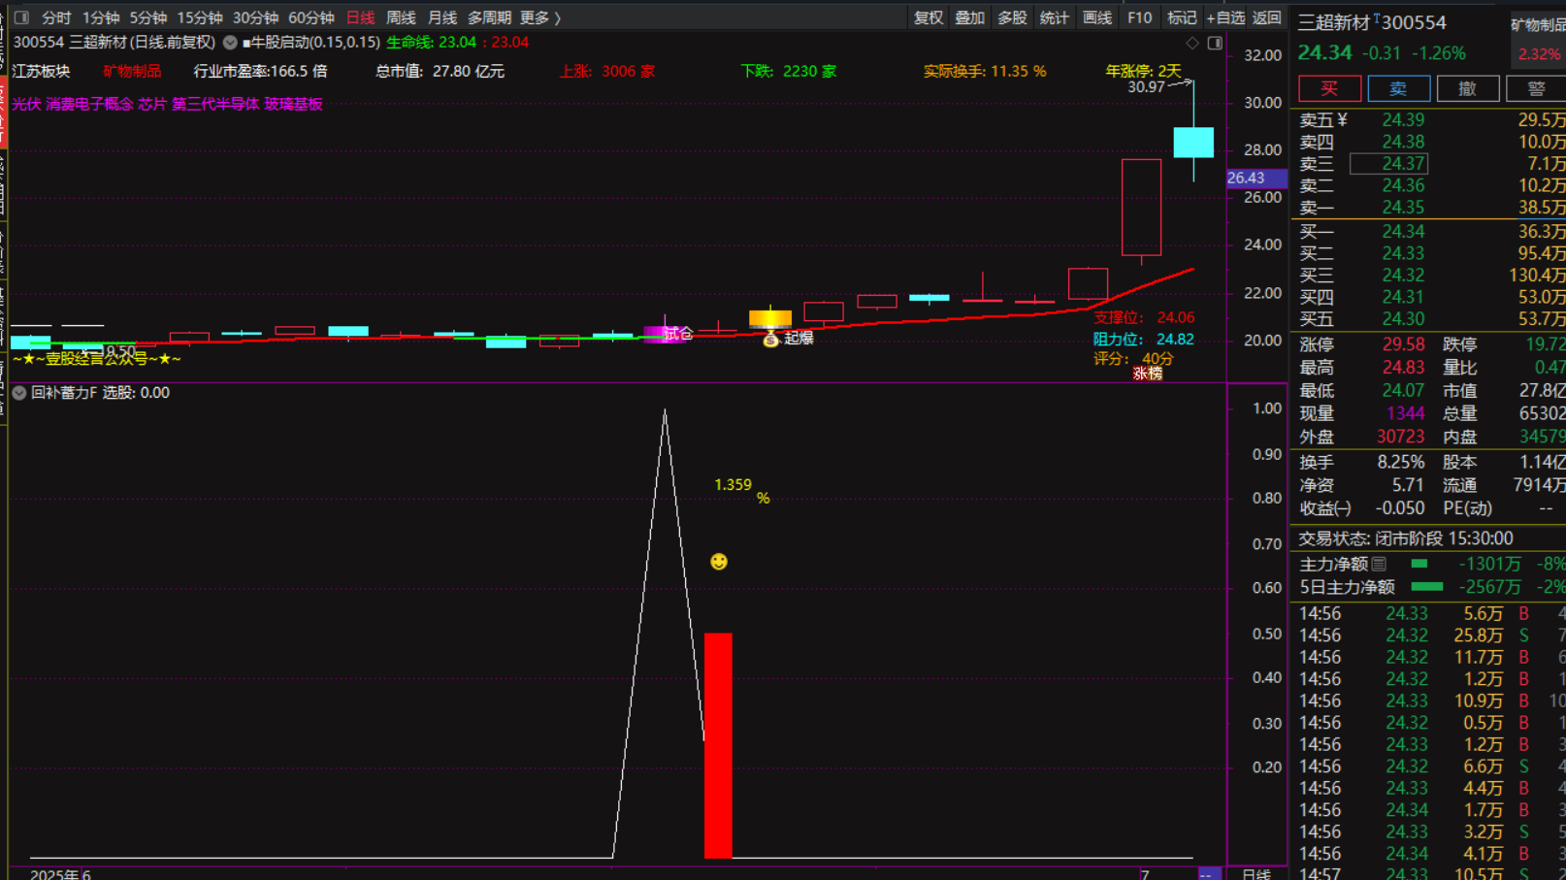Click the diamond marker icon above chart
The image size is (1566, 880).
(x=1192, y=43)
